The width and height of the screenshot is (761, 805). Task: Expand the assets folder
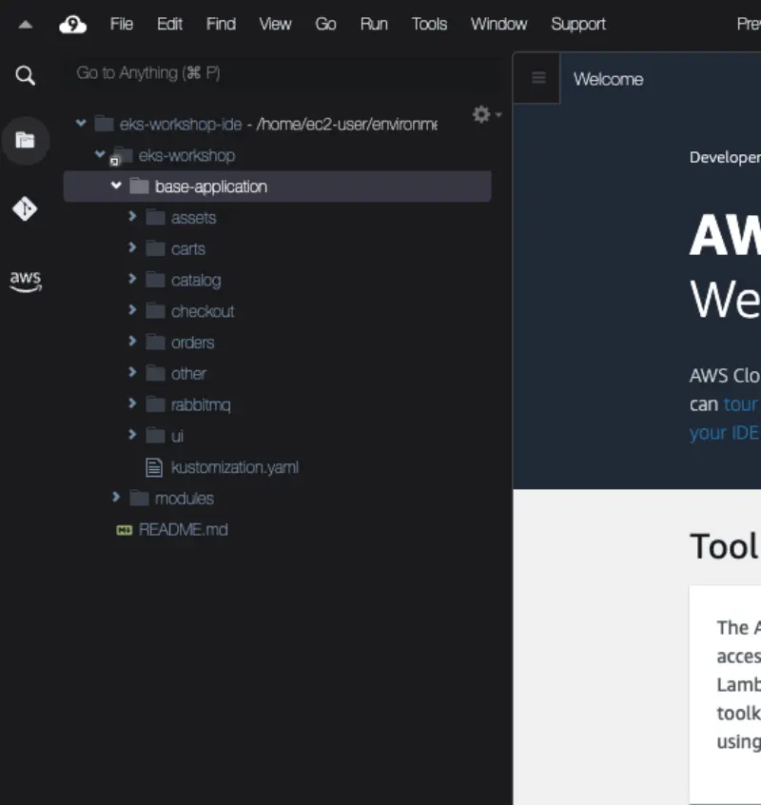click(132, 217)
